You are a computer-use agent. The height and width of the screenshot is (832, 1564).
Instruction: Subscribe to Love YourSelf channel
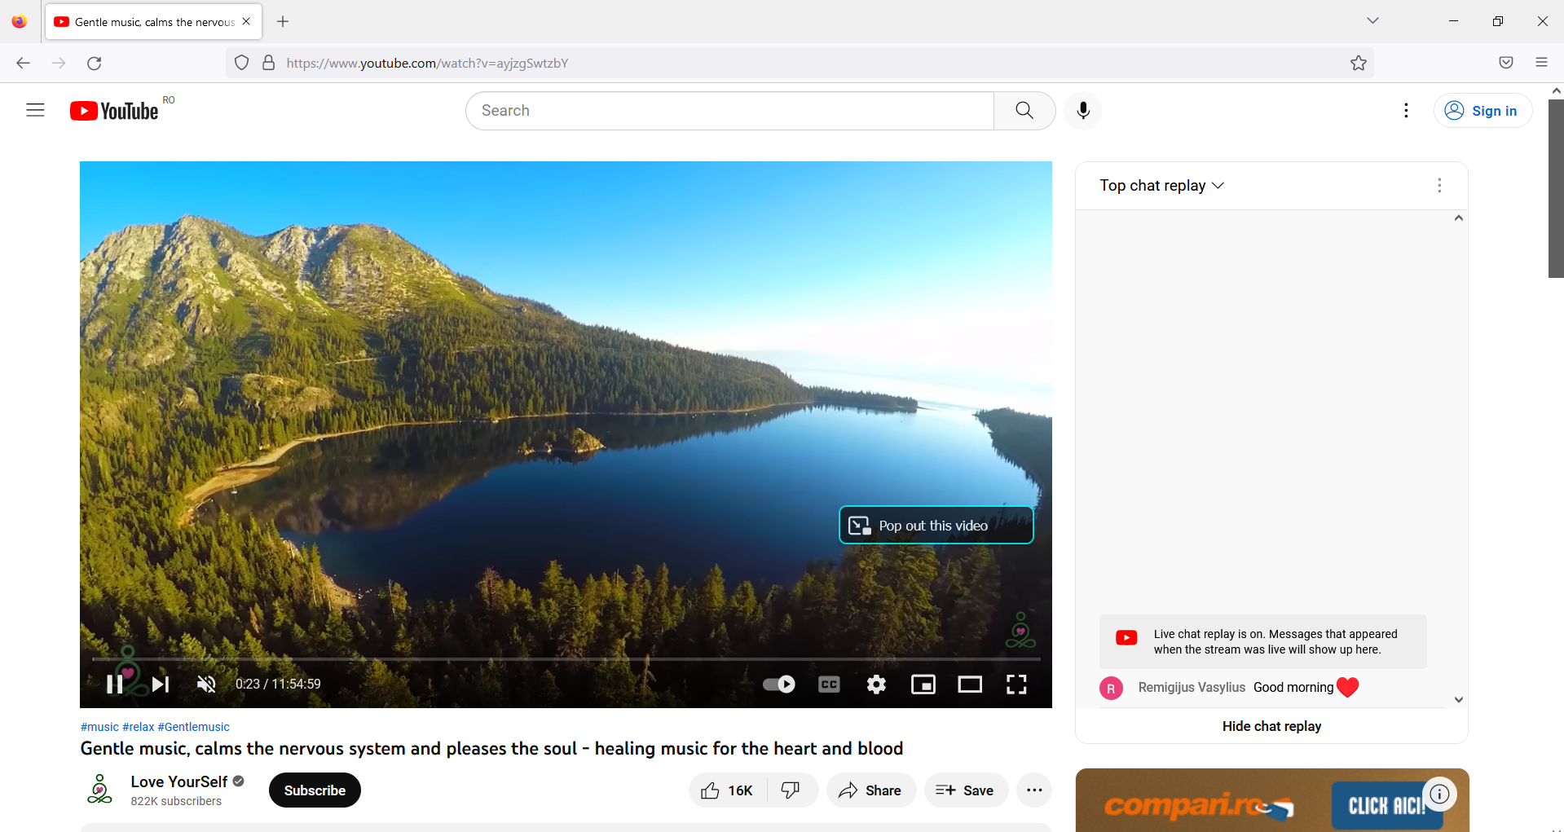click(x=314, y=790)
